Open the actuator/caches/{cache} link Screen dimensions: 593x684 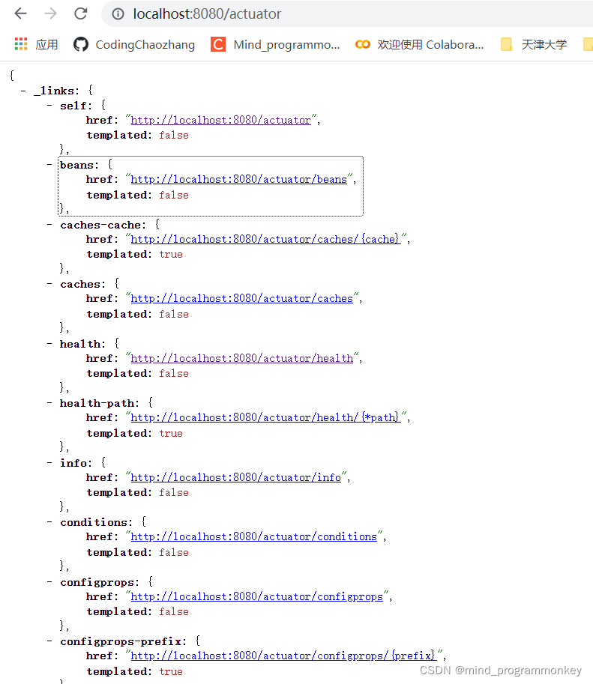pyautogui.click(x=265, y=239)
